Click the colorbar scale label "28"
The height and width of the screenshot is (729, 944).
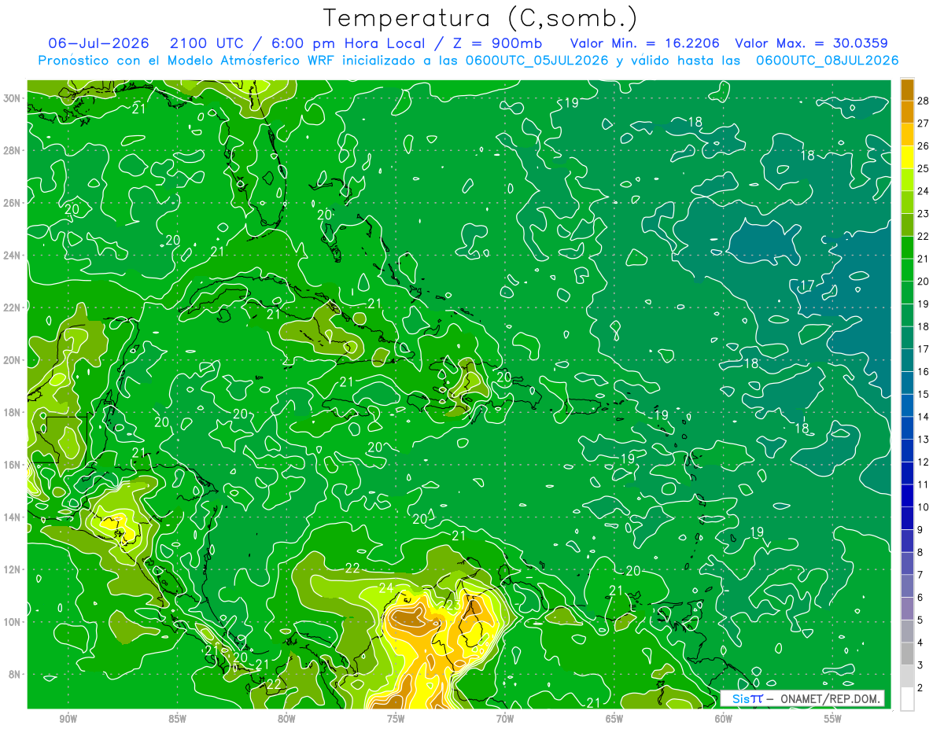tap(924, 101)
